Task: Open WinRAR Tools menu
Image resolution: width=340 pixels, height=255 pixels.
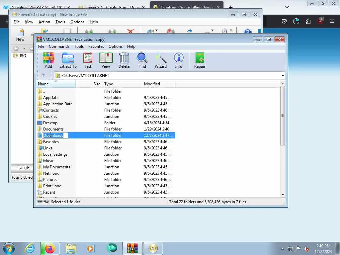Action: pyautogui.click(x=79, y=46)
